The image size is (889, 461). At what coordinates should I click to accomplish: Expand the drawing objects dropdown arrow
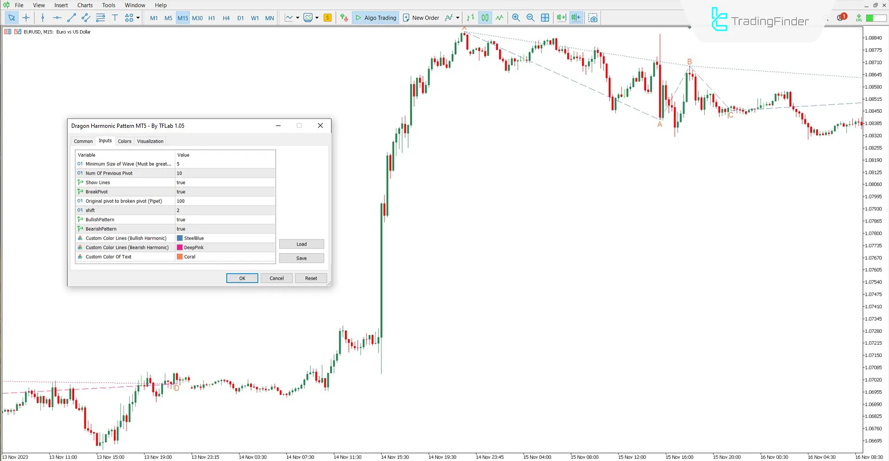click(138, 18)
